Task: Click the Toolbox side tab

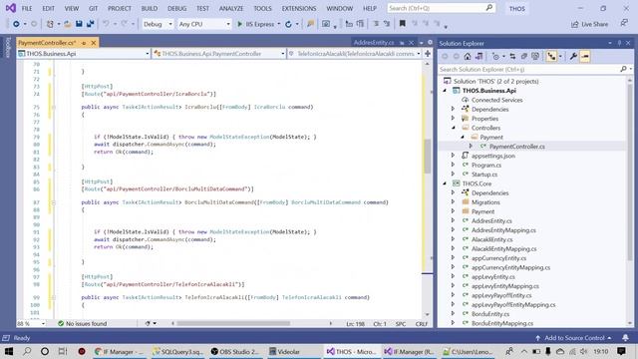Action: click(7, 47)
